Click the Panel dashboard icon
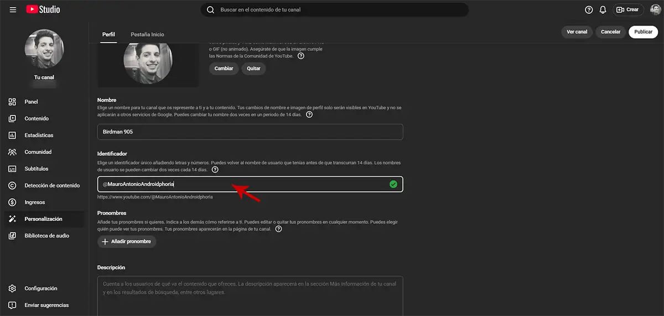This screenshot has width=664, height=316. [x=12, y=102]
